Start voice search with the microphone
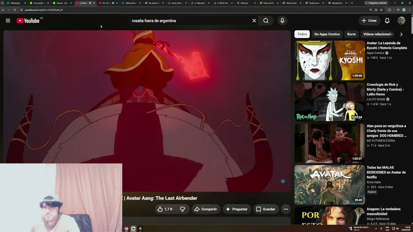413x232 pixels. tap(282, 21)
